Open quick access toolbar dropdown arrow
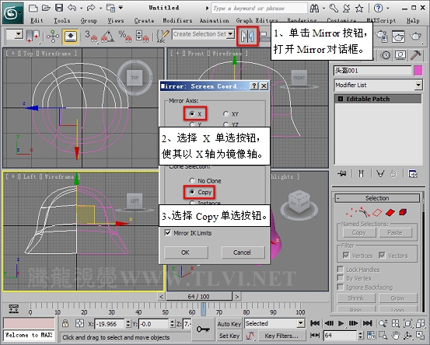The image size is (430, 345). click(121, 8)
